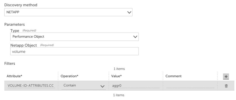Click chevron arrow beside Contain operation
The image size is (236, 100).
pyautogui.click(x=102, y=86)
